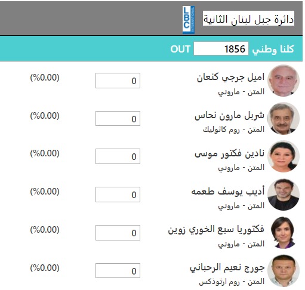This screenshot has width=305, height=290.
Task: Click percentage text beside جورج نعيم الرحباني
Action: [x=45, y=268]
